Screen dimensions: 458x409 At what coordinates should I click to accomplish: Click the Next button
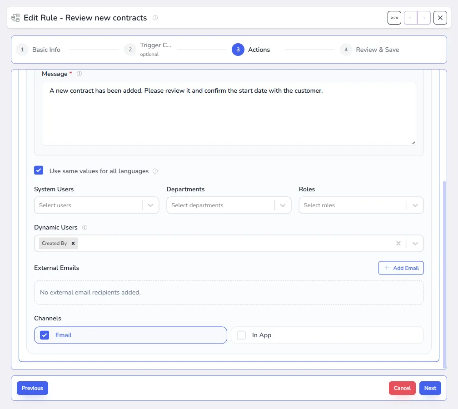click(x=430, y=388)
